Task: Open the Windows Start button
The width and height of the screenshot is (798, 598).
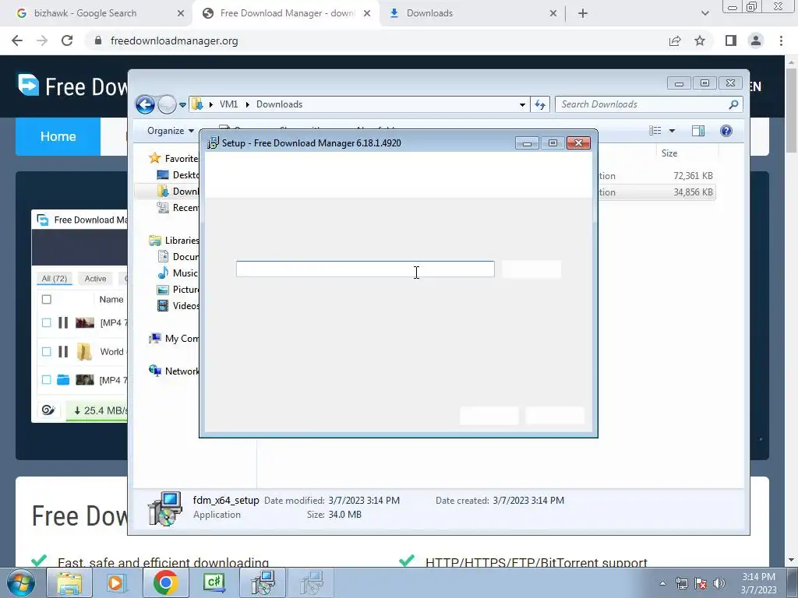Action: tap(21, 582)
